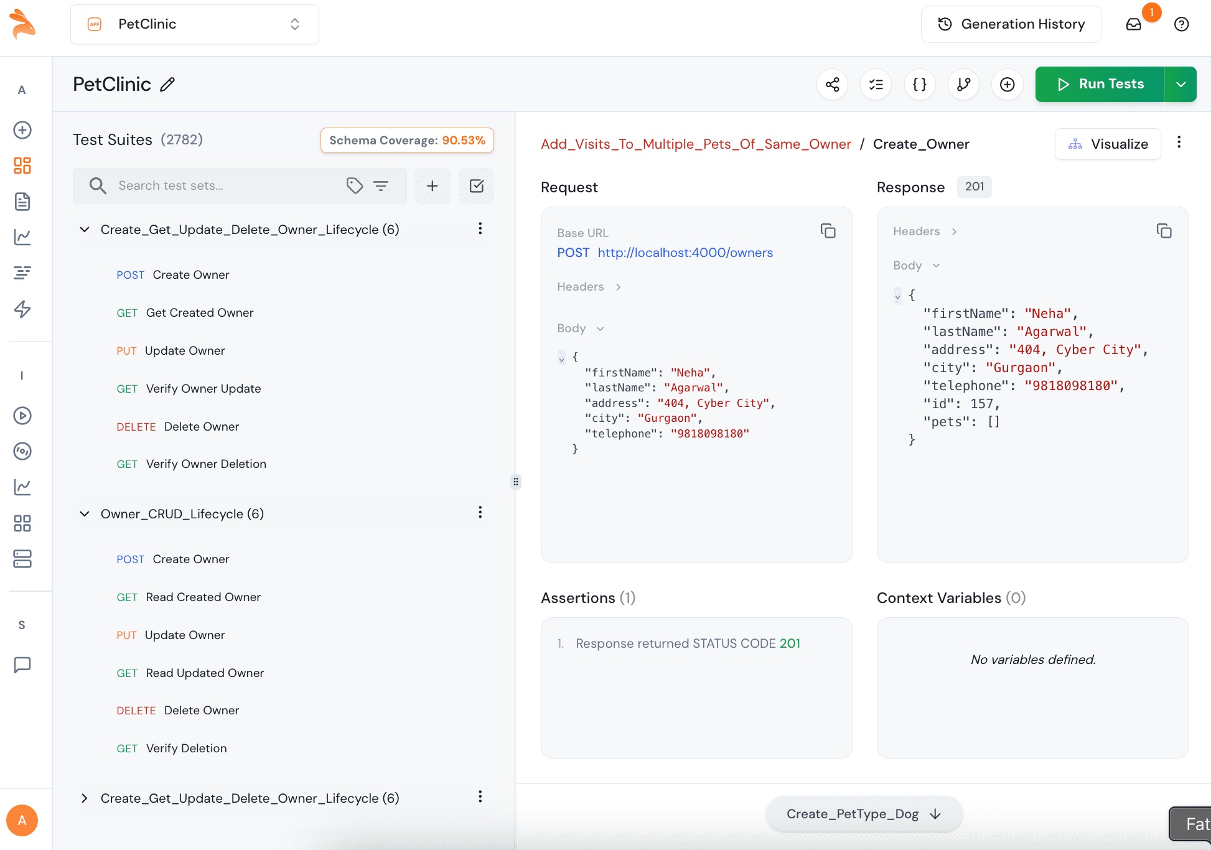The width and height of the screenshot is (1211, 850).
Task: Click the curly braces icon
Action: point(920,84)
